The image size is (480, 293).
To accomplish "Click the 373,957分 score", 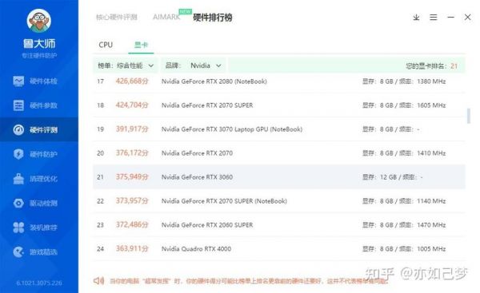I will [x=132, y=200].
